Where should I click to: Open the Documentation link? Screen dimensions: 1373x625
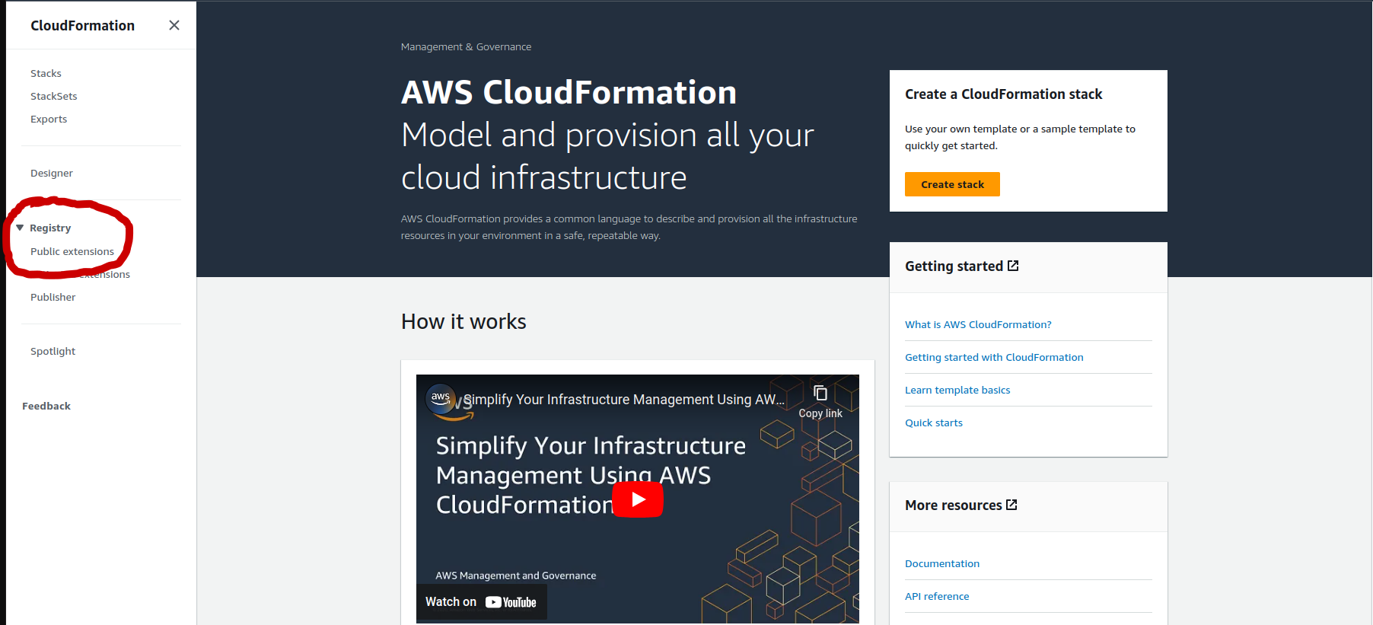942,563
